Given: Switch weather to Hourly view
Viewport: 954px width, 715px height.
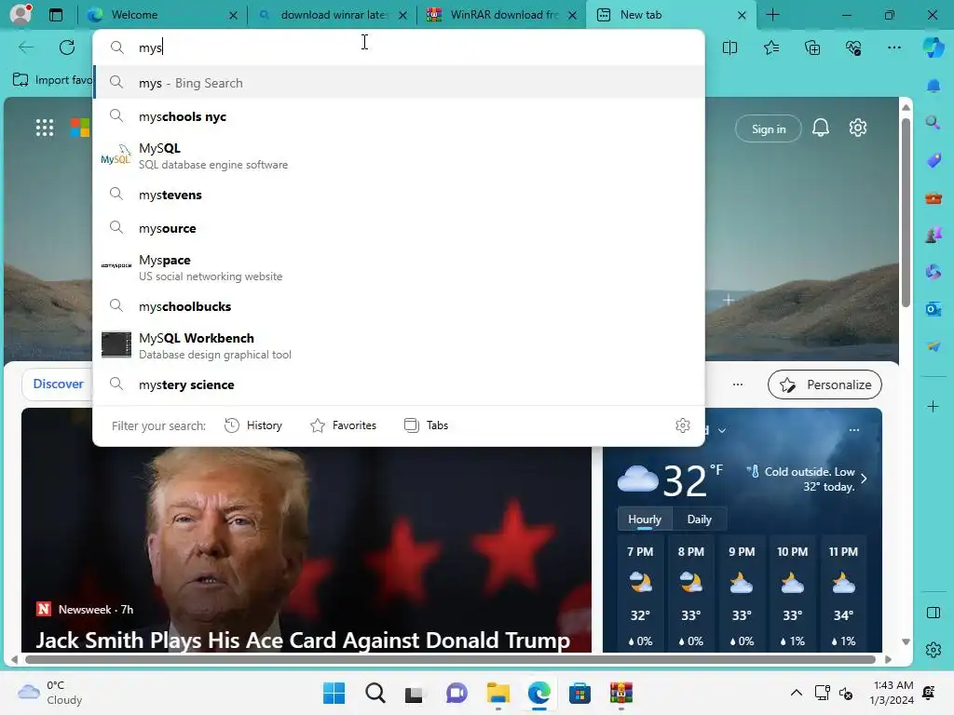Looking at the screenshot, I should pos(645,519).
